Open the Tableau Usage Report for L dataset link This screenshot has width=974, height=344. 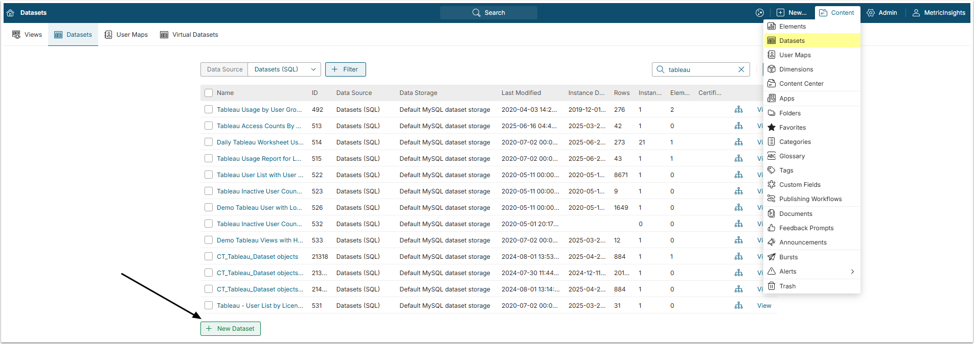pyautogui.click(x=259, y=159)
